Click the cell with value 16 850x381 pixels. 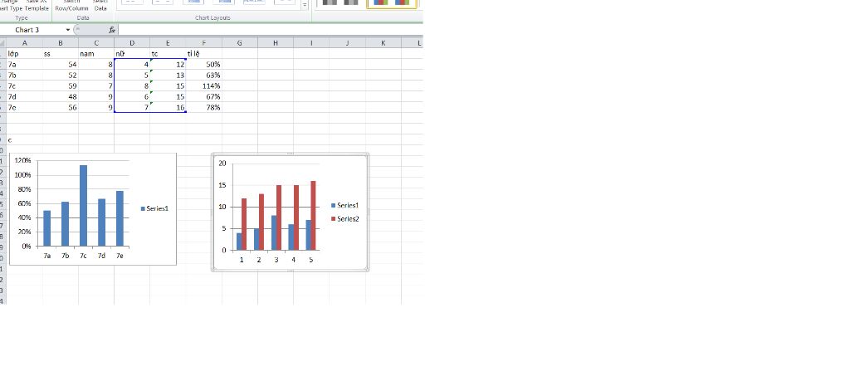(168, 108)
